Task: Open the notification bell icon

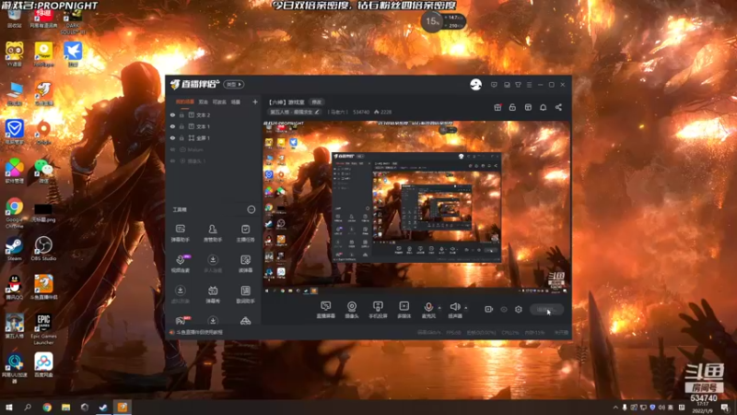Action: (x=543, y=107)
